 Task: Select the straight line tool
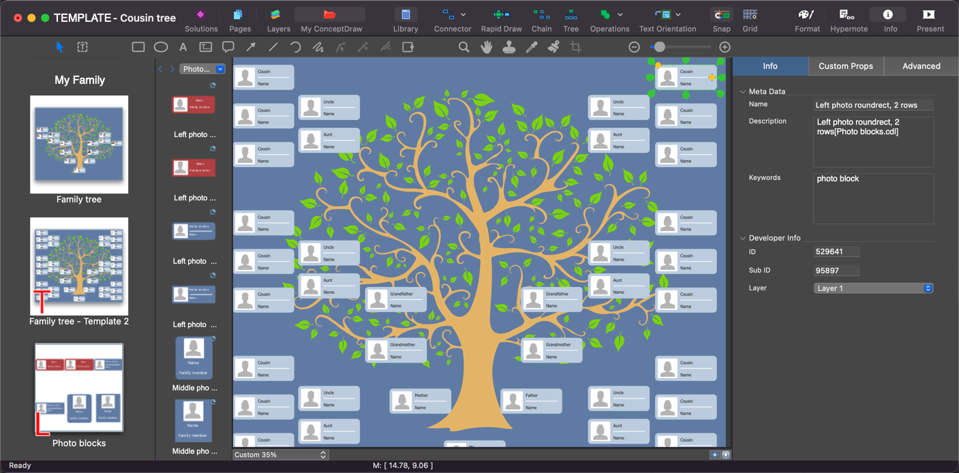[273, 47]
